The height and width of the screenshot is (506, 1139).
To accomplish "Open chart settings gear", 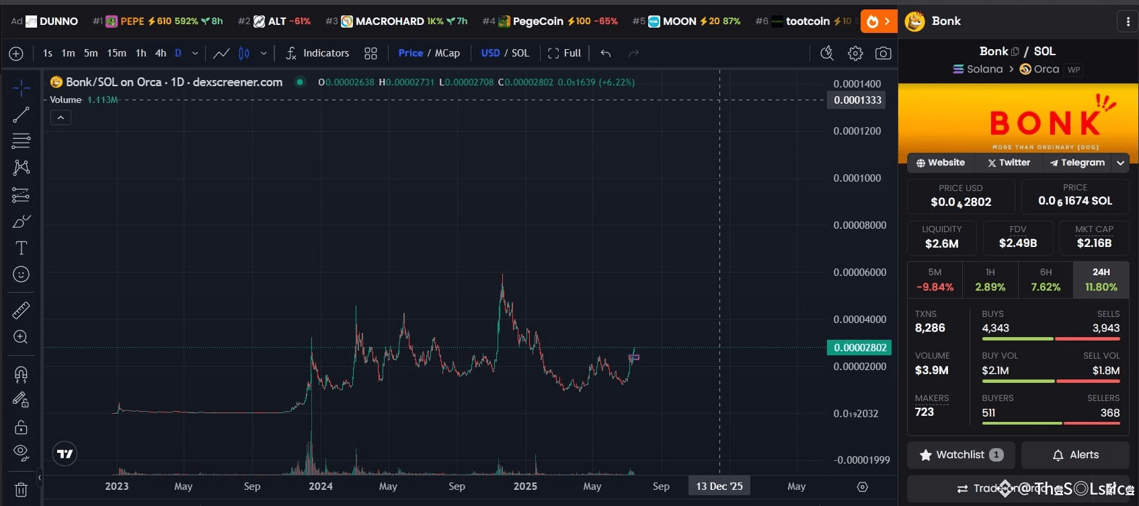I will click(855, 53).
